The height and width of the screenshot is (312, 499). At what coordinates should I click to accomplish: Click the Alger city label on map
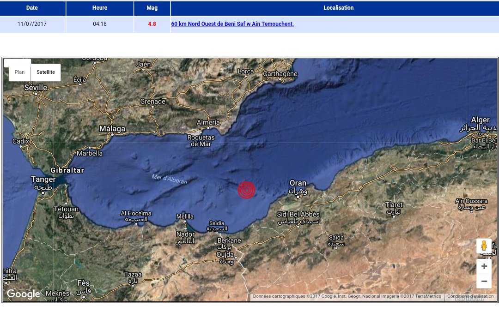tap(480, 120)
